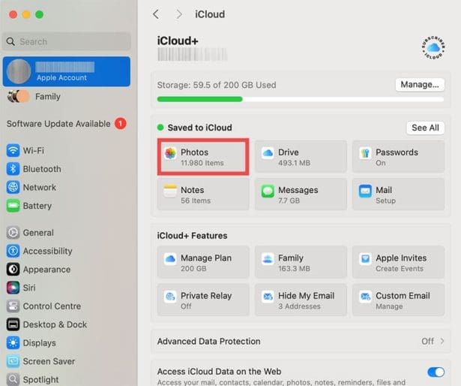Expand Advanced Data Protection chevron
461x386 pixels.
442,341
